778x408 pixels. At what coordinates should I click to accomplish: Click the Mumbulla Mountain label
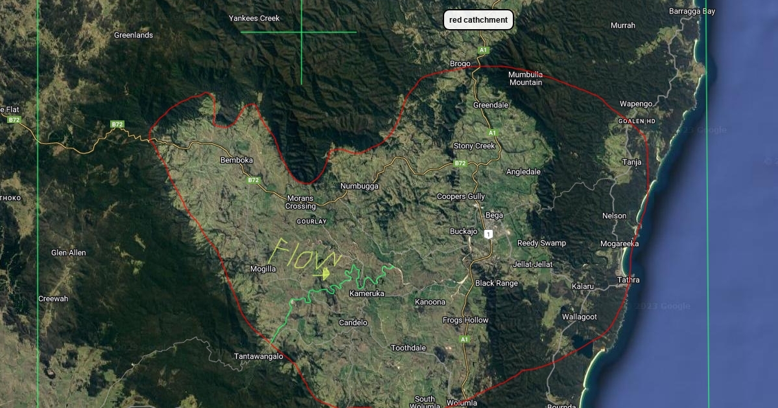pyautogui.click(x=525, y=78)
